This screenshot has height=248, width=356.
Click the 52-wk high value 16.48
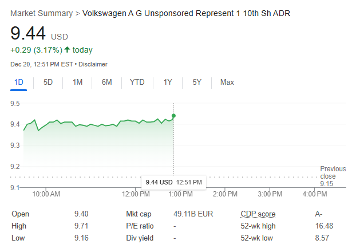324,226
